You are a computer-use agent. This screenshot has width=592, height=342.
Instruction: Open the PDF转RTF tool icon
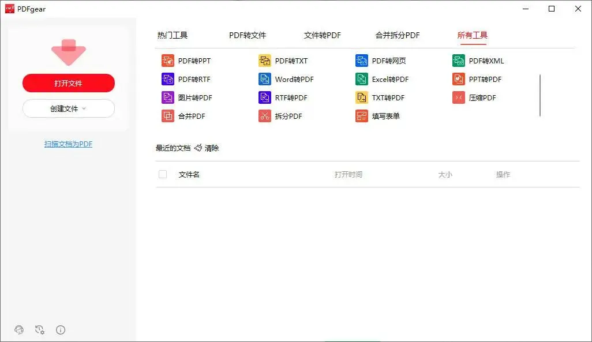coord(168,79)
